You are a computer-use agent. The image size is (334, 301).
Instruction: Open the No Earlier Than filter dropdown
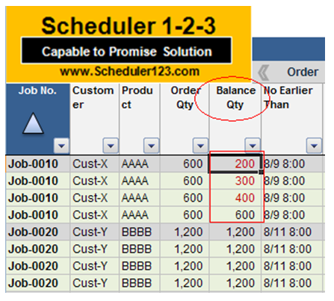(x=314, y=146)
